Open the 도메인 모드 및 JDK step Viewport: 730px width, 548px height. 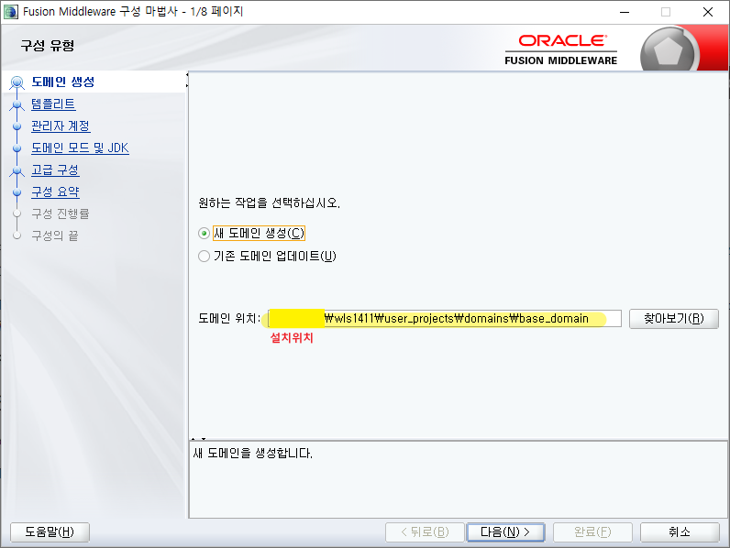coord(80,148)
